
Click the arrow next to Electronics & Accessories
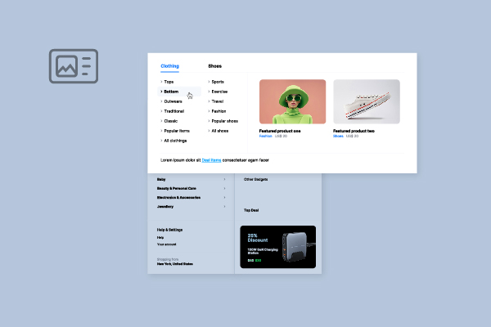click(225, 197)
